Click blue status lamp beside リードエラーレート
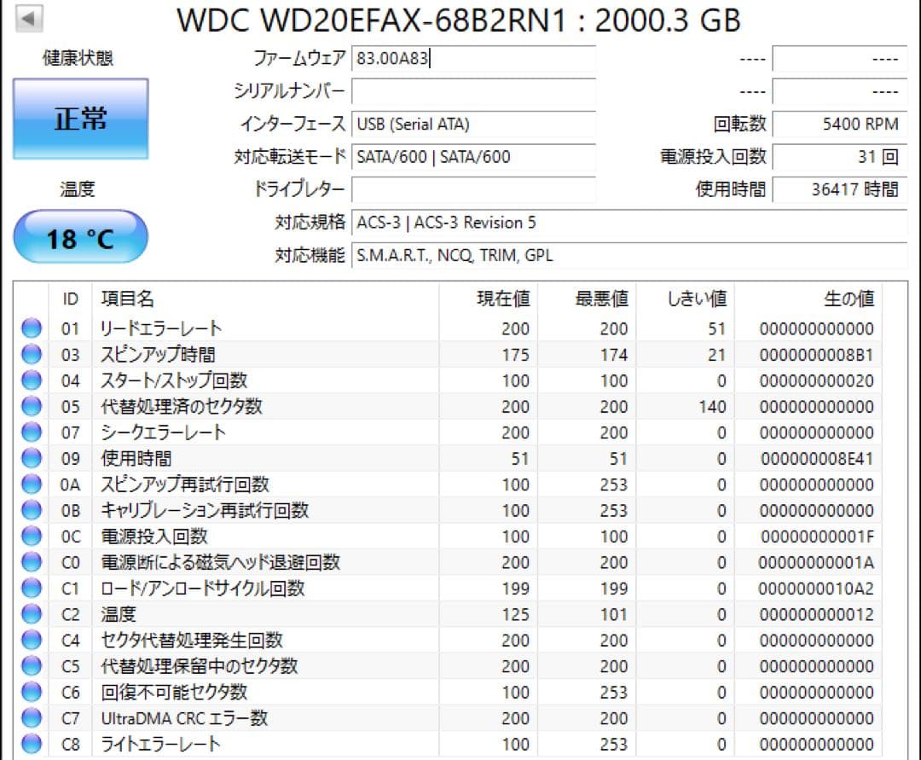The image size is (921, 760). point(31,329)
